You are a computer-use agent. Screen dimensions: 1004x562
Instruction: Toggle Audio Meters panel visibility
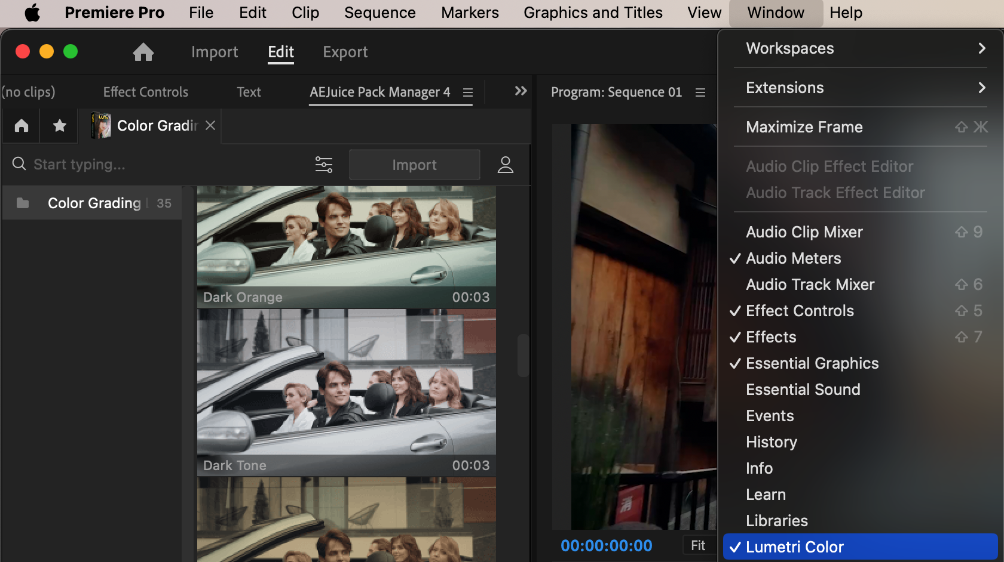pos(793,258)
